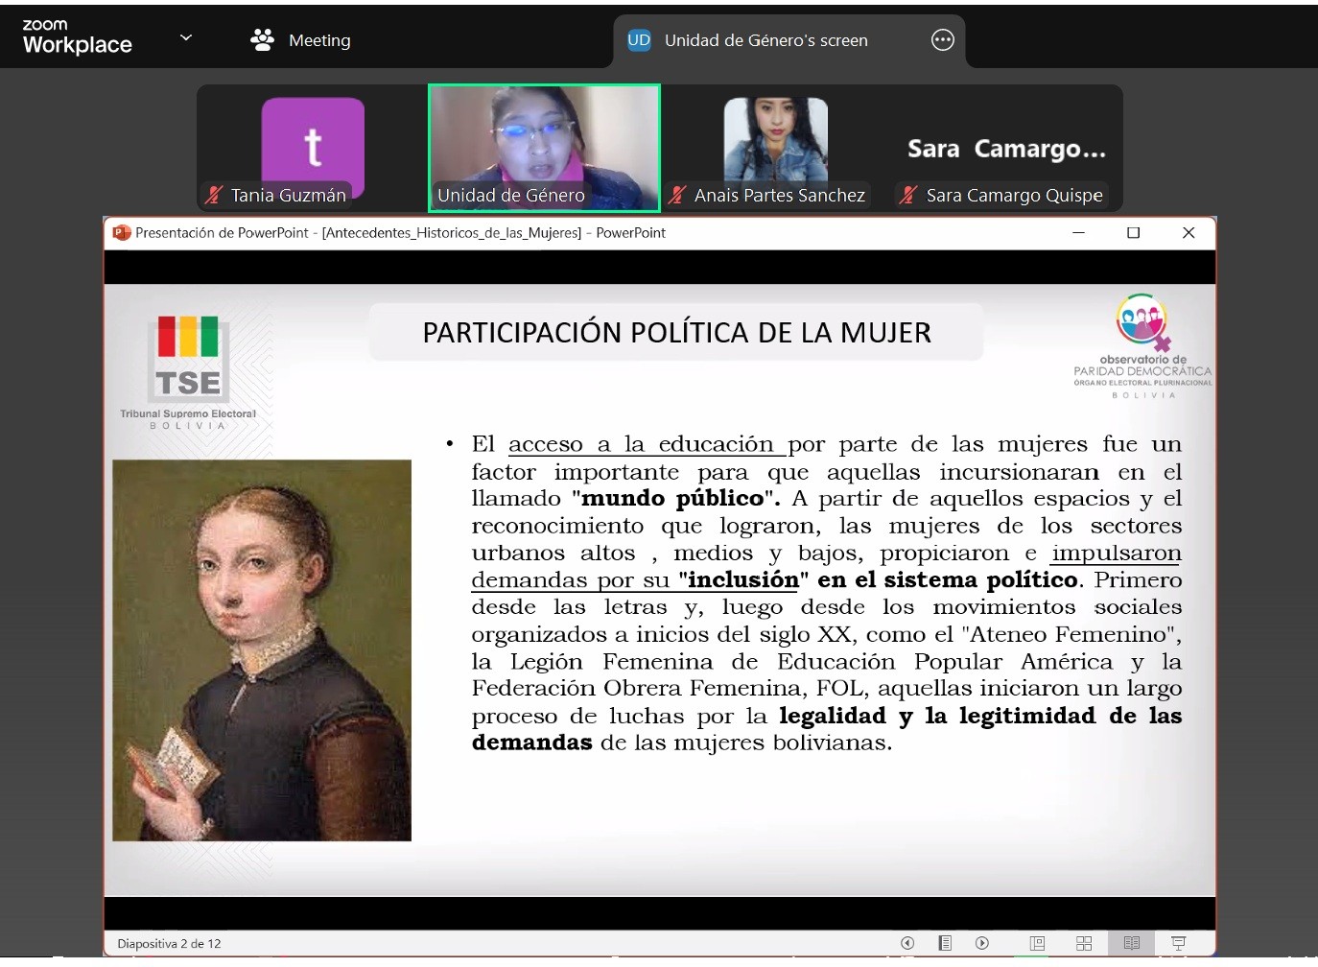This screenshot has width=1318, height=967.
Task: Click the Meeting participants icon
Action: [262, 39]
